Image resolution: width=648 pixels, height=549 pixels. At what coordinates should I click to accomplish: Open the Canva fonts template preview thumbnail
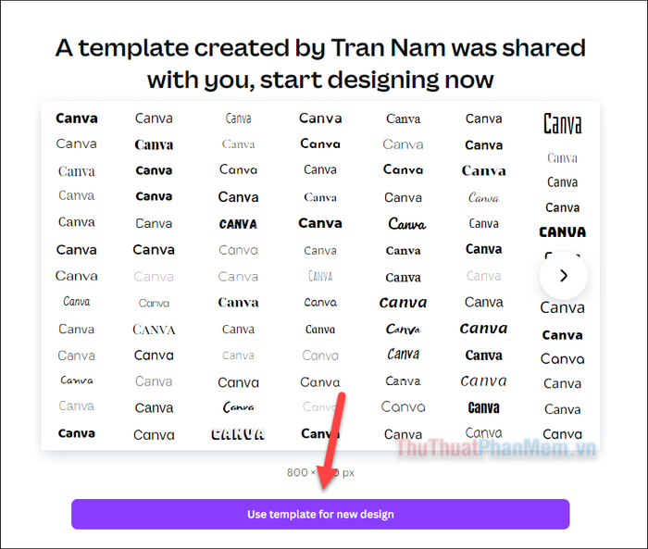320,275
